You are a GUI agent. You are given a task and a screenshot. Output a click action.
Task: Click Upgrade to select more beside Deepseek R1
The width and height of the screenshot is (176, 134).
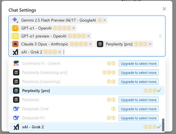pos(138,118)
